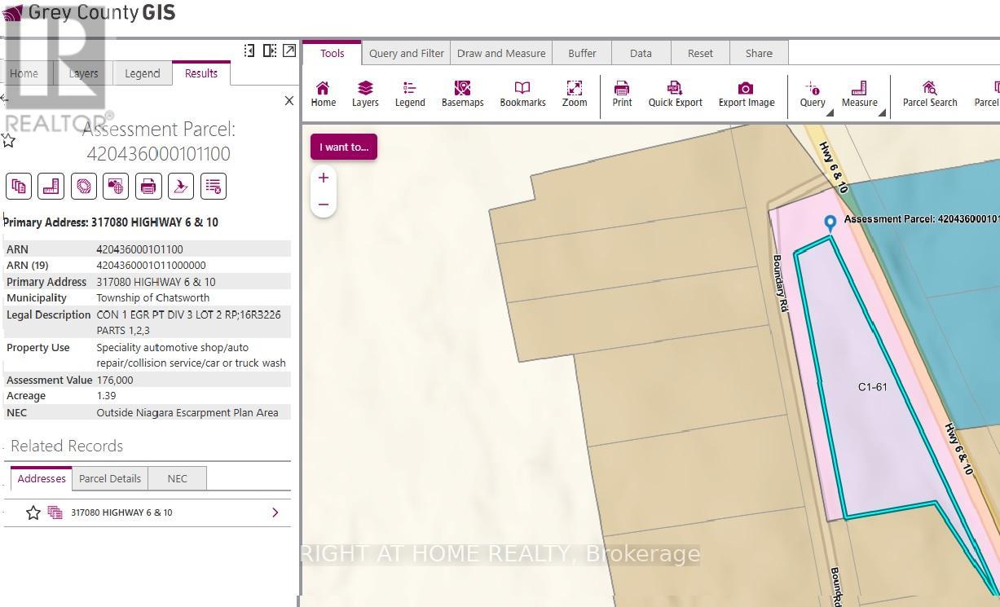Close the results panel with X
The height and width of the screenshot is (607, 1000).
[289, 101]
